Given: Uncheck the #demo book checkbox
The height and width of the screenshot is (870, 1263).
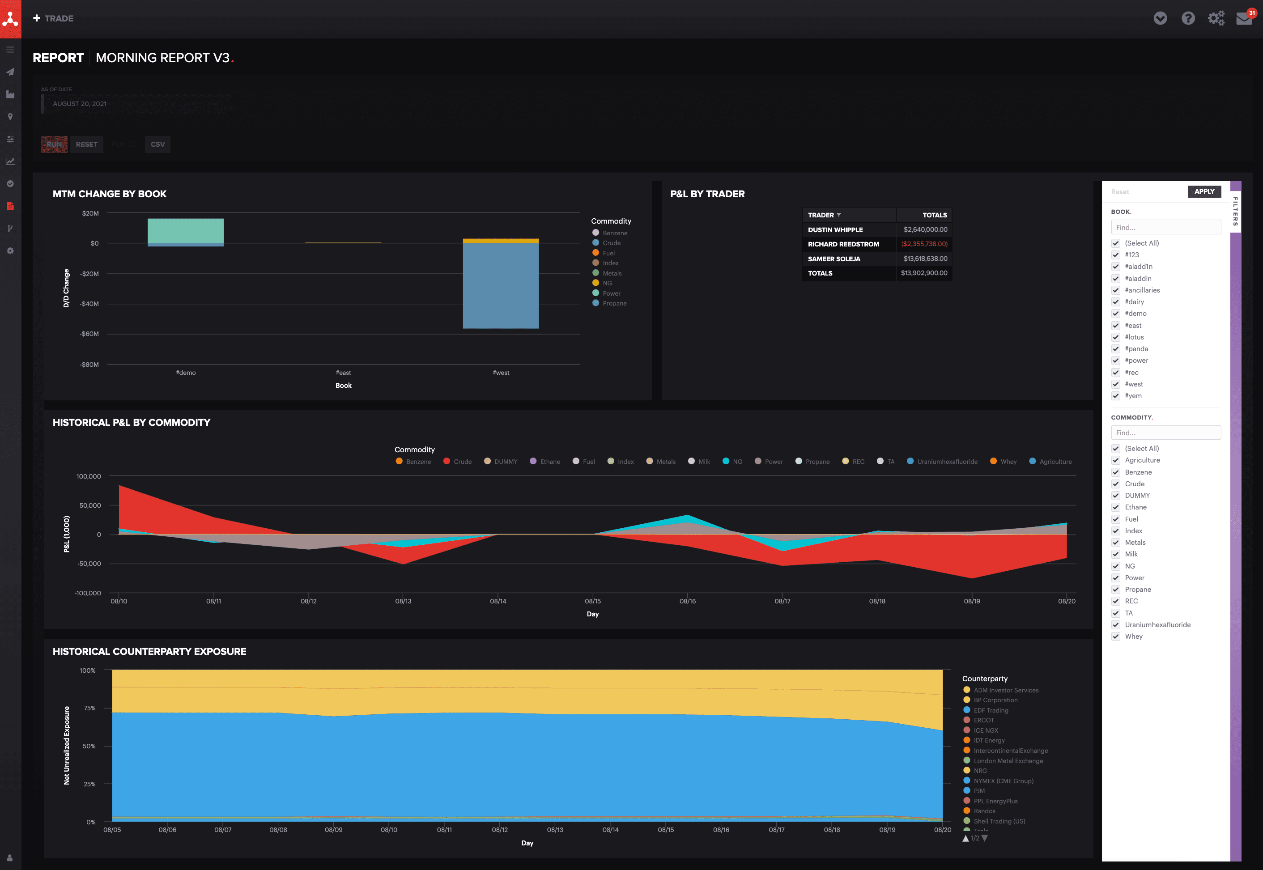Looking at the screenshot, I should pos(1116,314).
